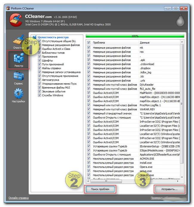This screenshot has height=207, width=194.
Task: Toggle Автозагрузка checkbox
Action: (39, 80)
